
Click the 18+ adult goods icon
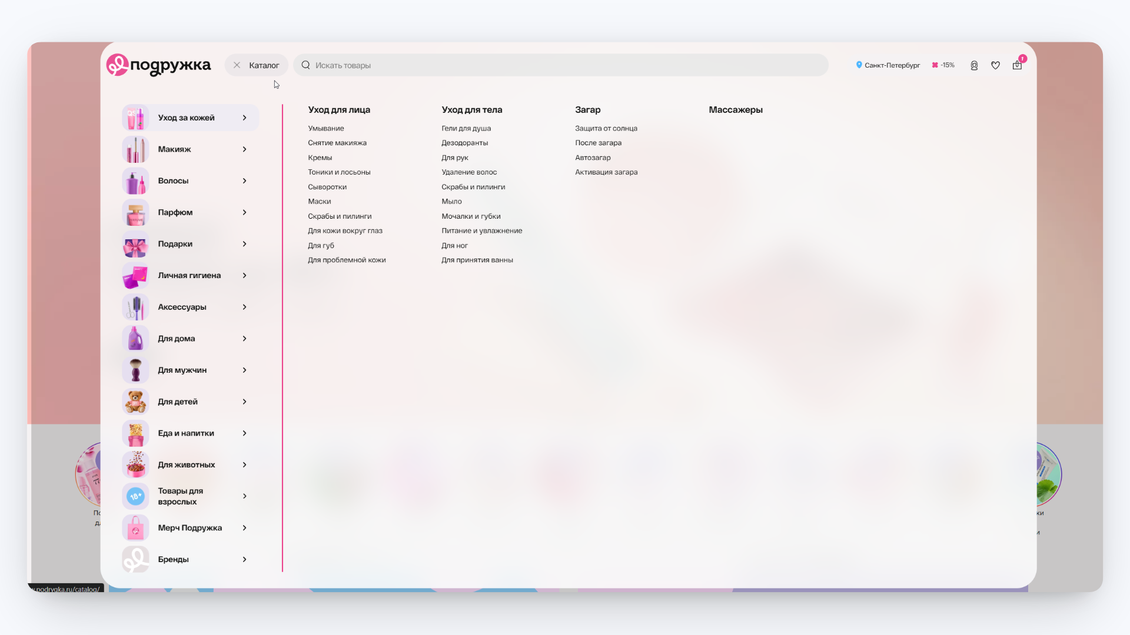coord(135,496)
